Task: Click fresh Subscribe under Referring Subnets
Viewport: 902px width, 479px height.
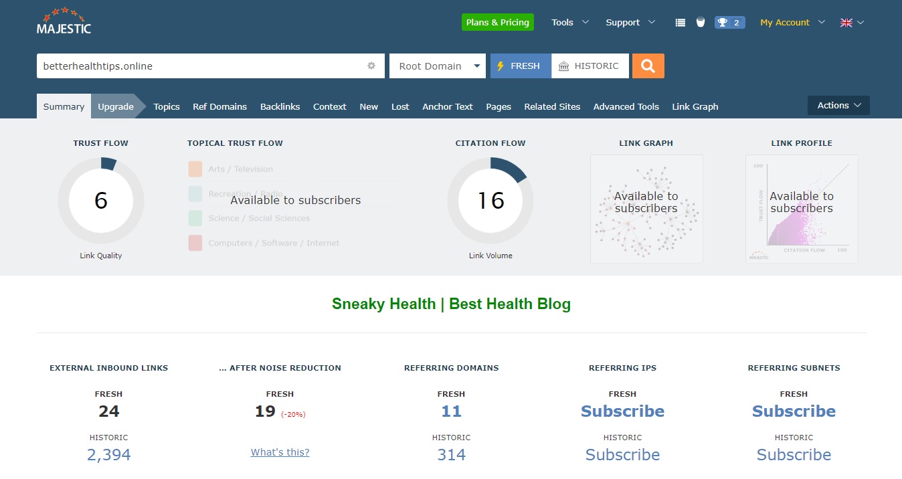Action: click(794, 411)
